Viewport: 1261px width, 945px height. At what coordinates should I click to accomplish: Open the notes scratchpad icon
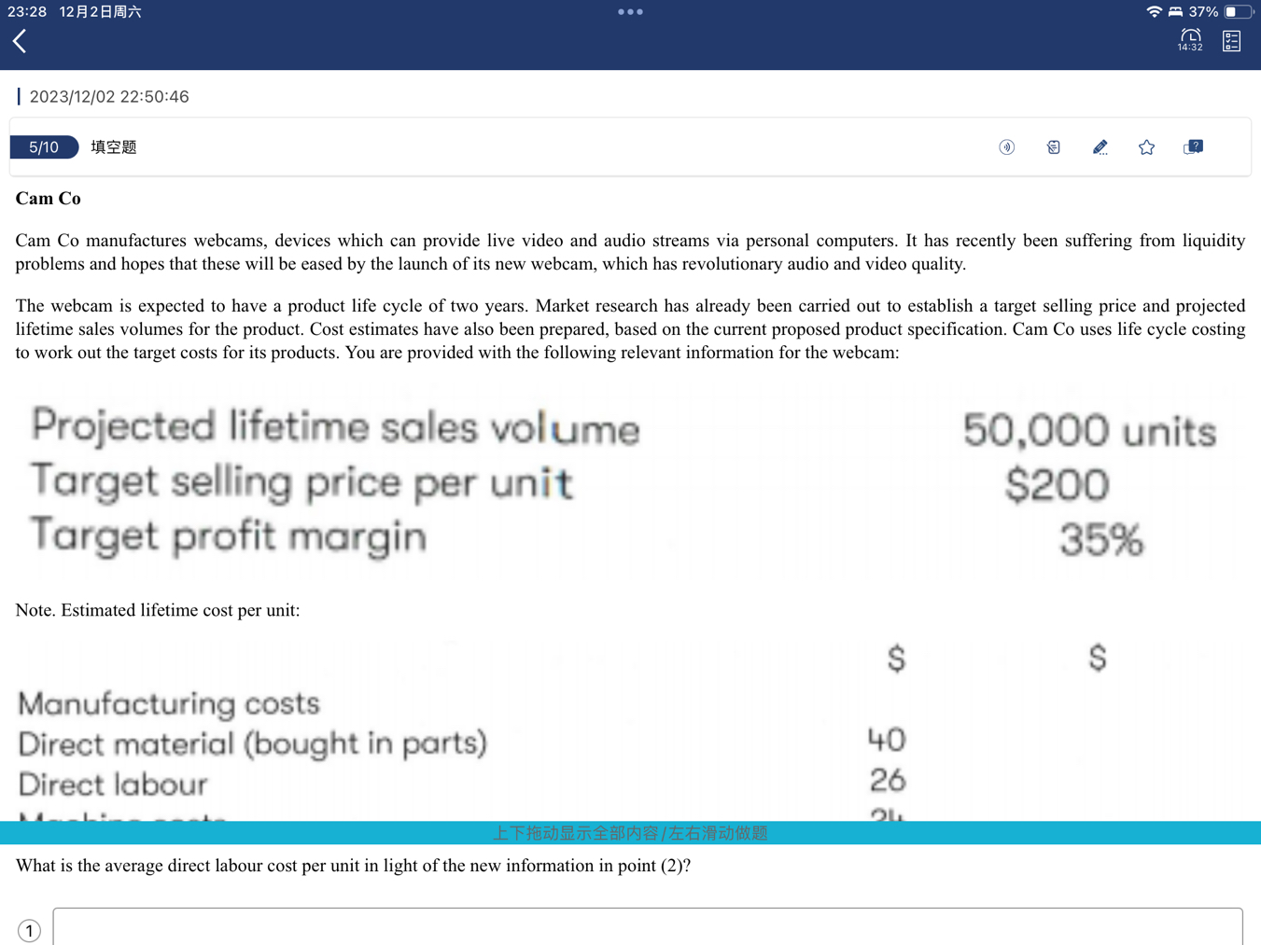(1053, 147)
